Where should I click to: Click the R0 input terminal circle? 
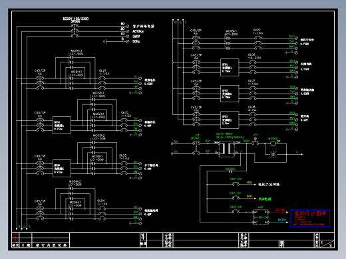point(172,143)
